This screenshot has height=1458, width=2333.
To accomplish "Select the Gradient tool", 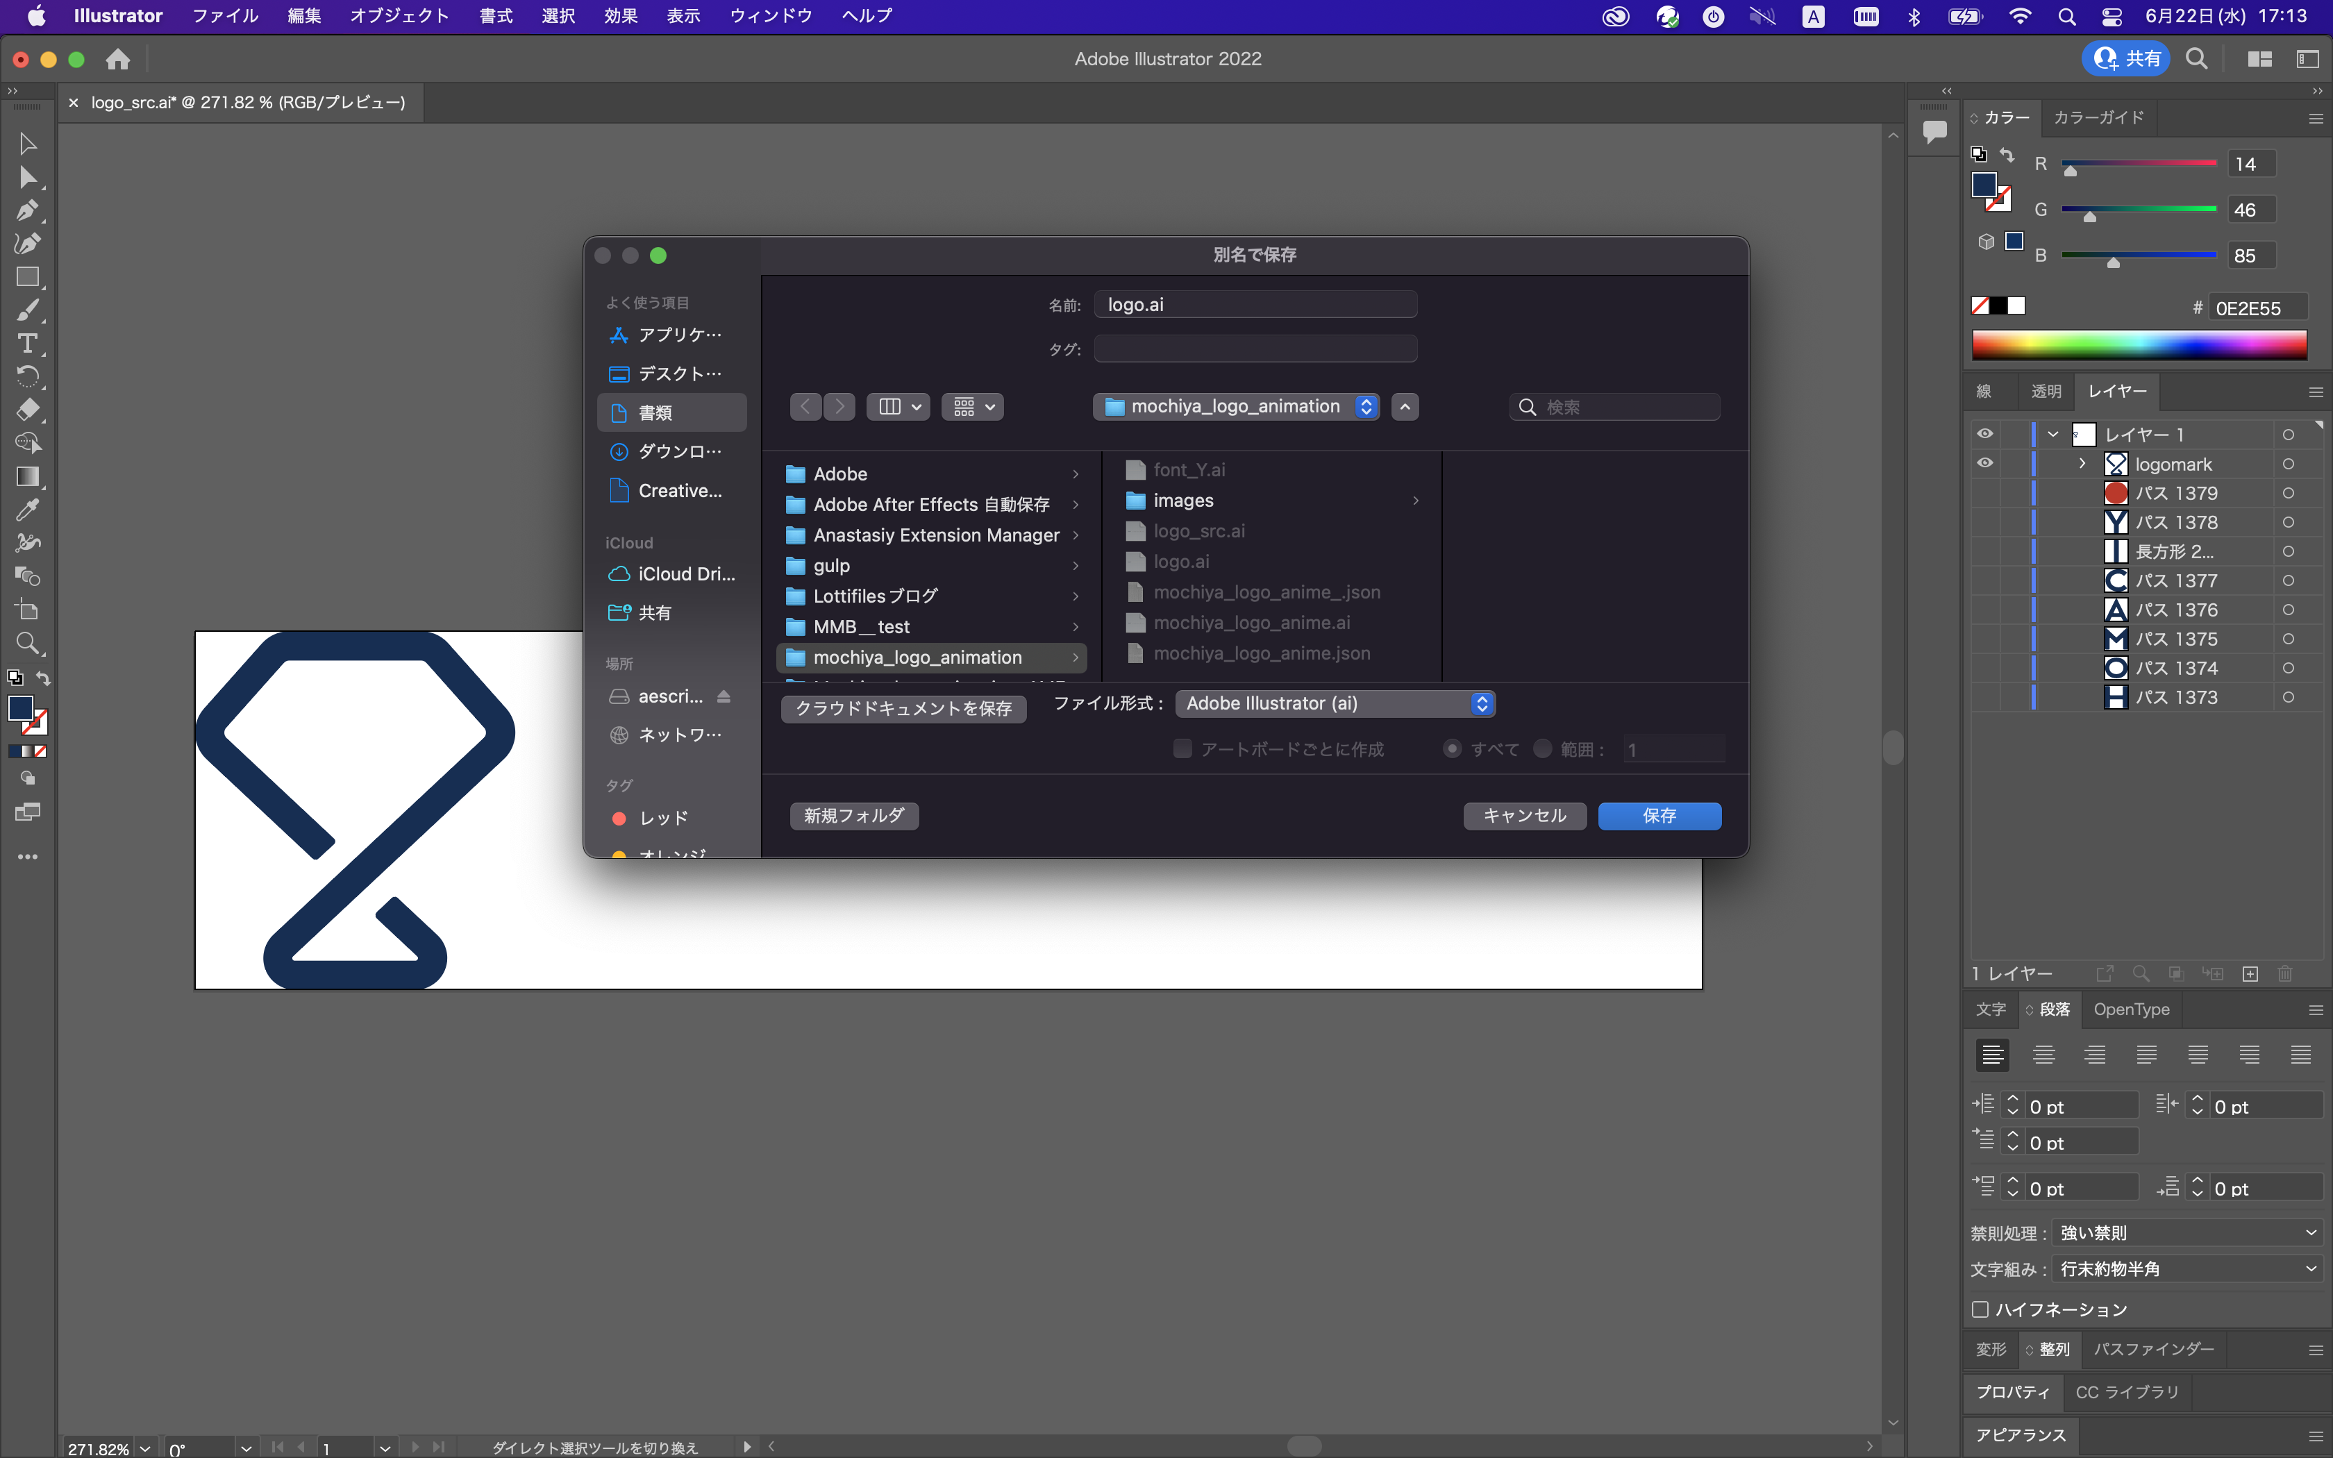I will point(27,476).
